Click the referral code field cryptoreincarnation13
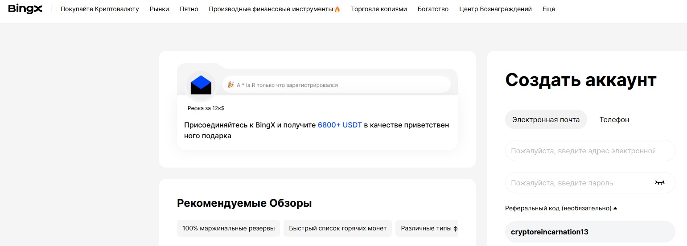 coord(590,232)
